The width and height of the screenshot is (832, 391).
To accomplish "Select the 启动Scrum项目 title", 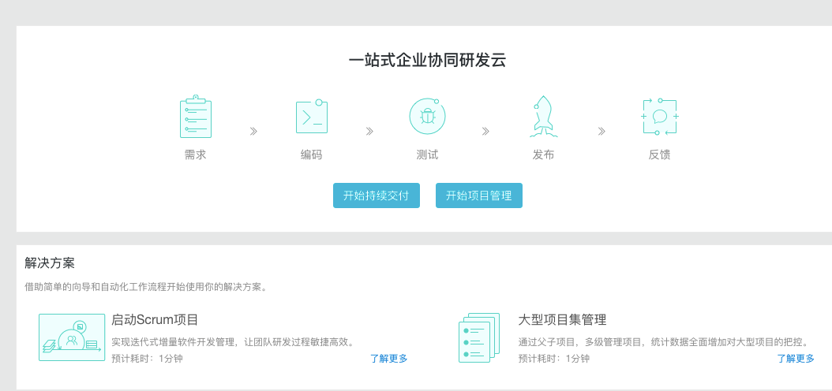I will point(155,320).
